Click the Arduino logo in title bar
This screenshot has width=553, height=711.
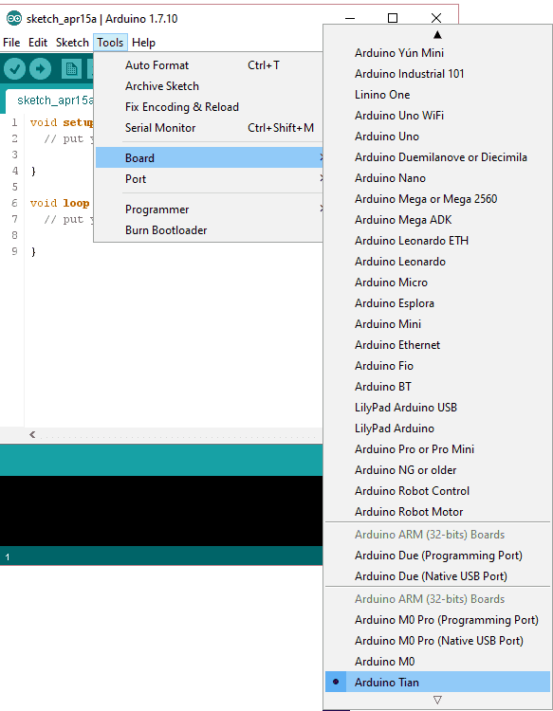click(x=14, y=18)
